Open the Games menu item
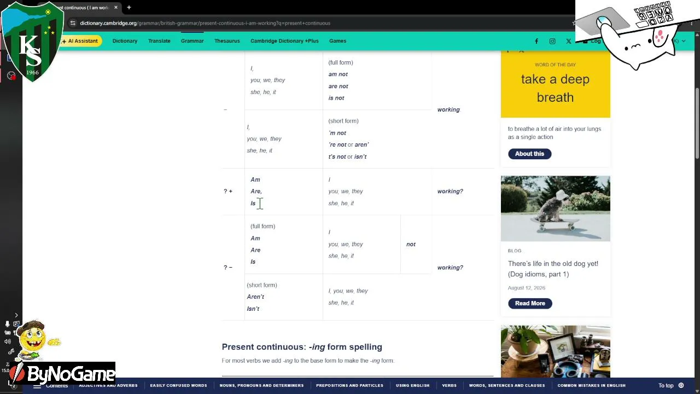 click(337, 41)
